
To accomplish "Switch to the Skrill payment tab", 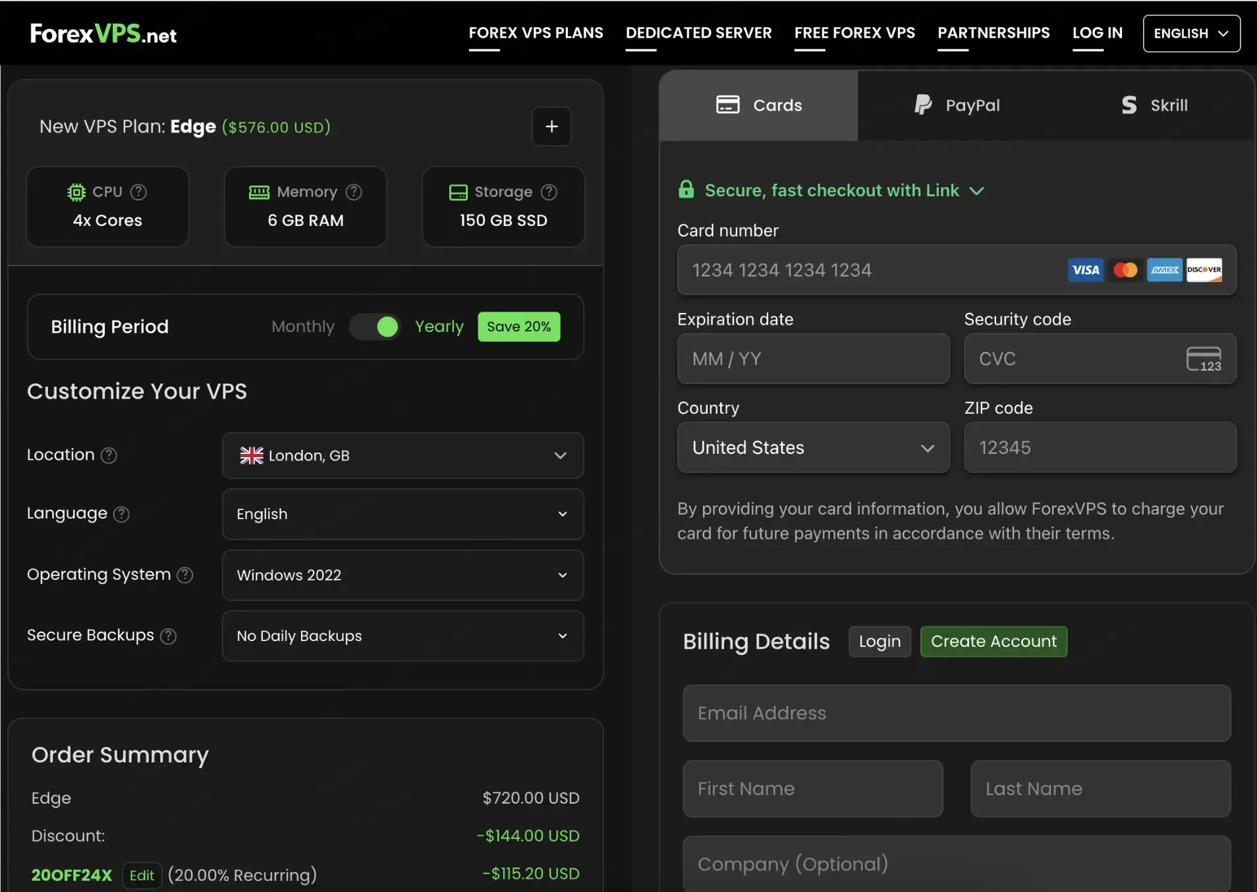I will [x=1155, y=105].
